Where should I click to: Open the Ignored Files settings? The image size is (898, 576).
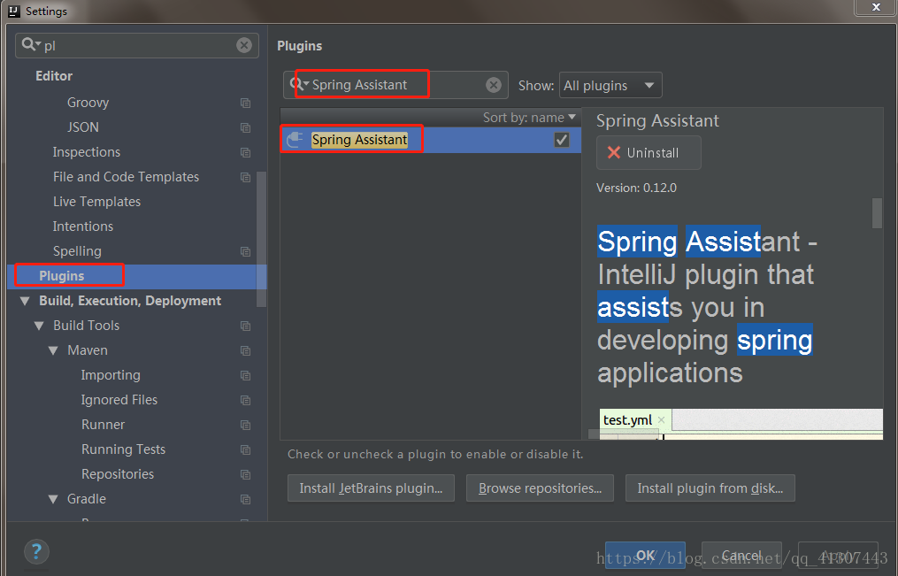pyautogui.click(x=119, y=400)
